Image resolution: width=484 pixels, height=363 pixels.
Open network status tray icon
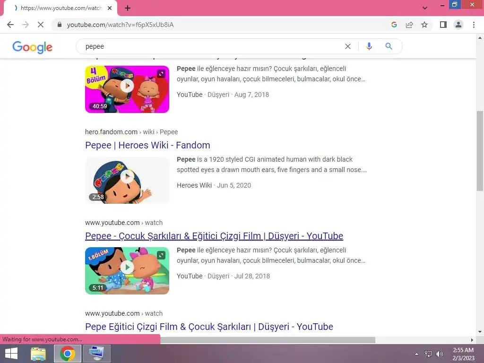click(x=428, y=354)
